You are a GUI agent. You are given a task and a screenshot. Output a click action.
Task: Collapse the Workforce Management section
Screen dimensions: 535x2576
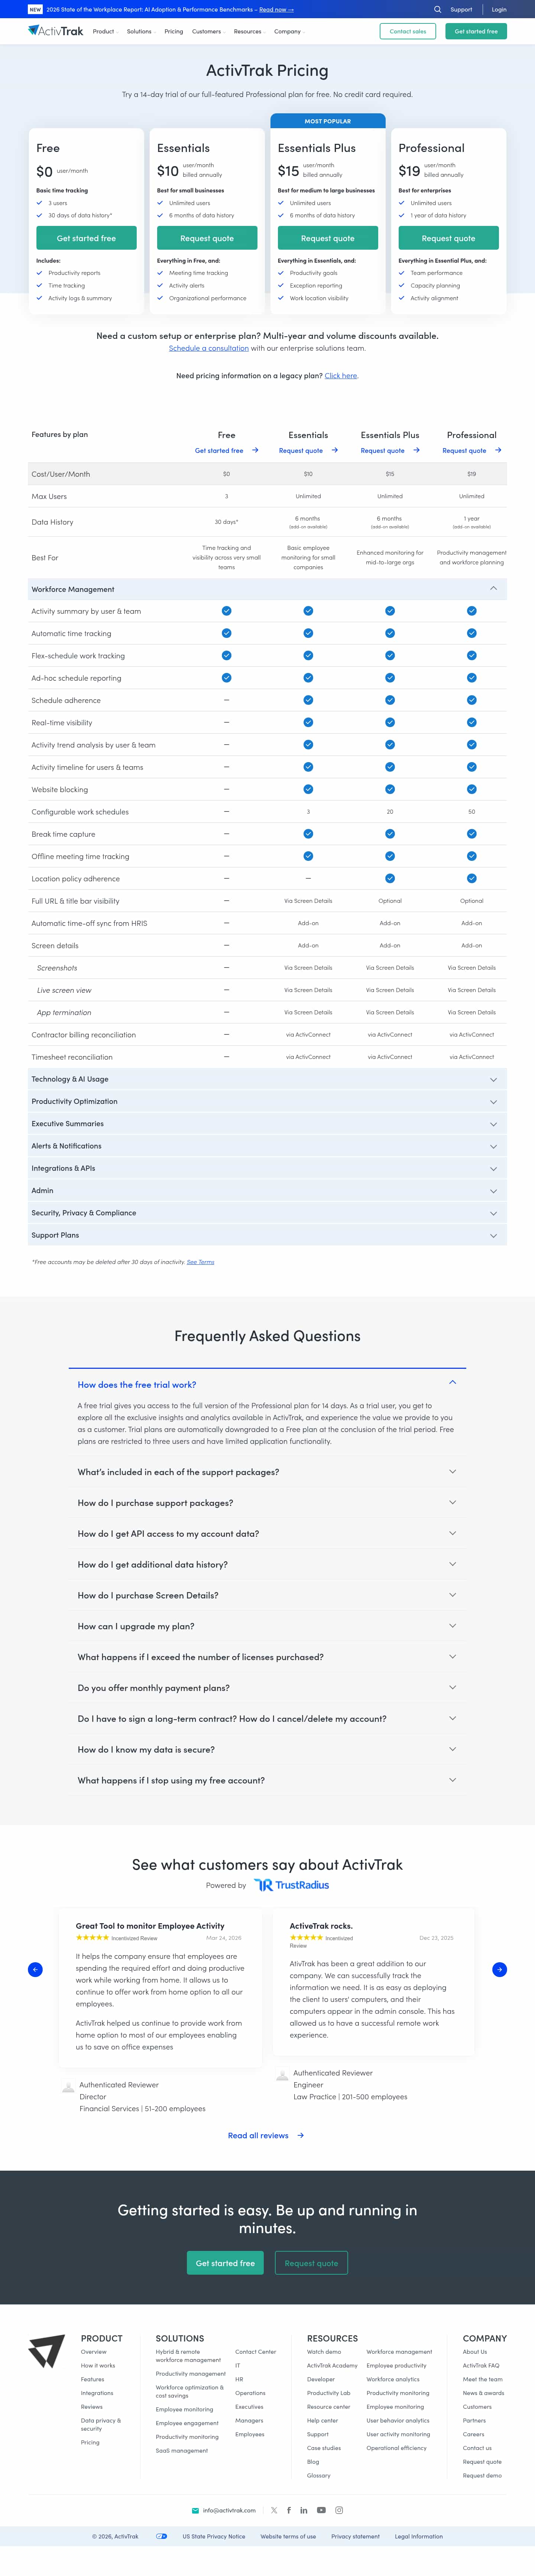coord(493,589)
